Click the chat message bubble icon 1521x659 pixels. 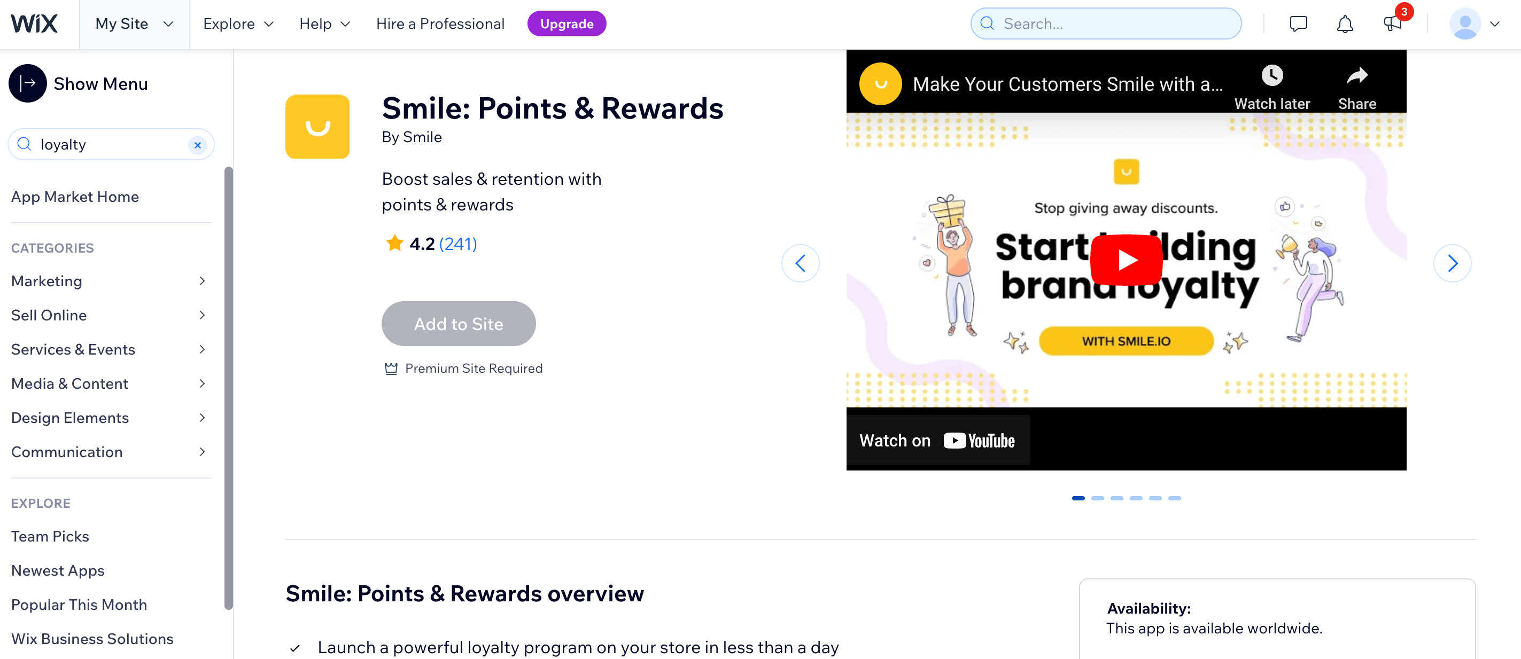1298,23
